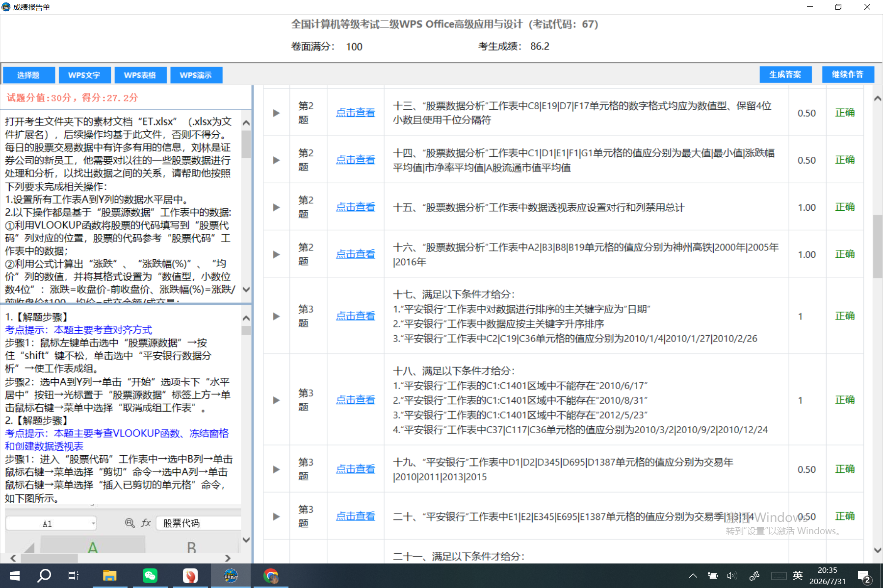Switch to the WPS表格 tab
883x588 pixels.
140,75
